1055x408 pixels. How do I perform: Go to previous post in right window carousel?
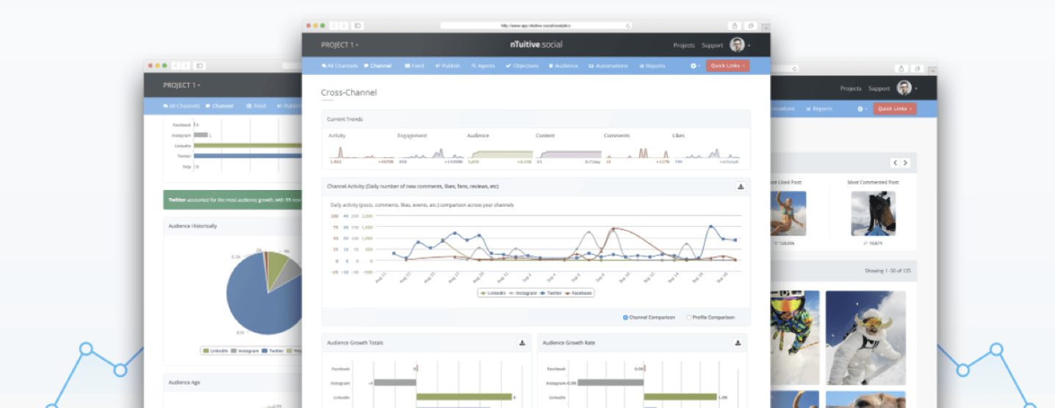pyautogui.click(x=895, y=163)
